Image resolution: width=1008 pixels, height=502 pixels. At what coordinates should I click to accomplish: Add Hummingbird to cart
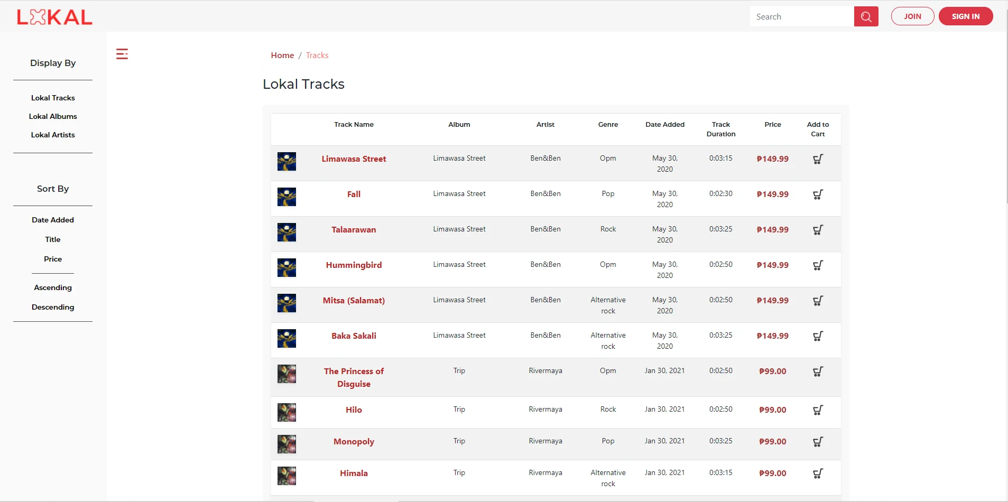[818, 265]
